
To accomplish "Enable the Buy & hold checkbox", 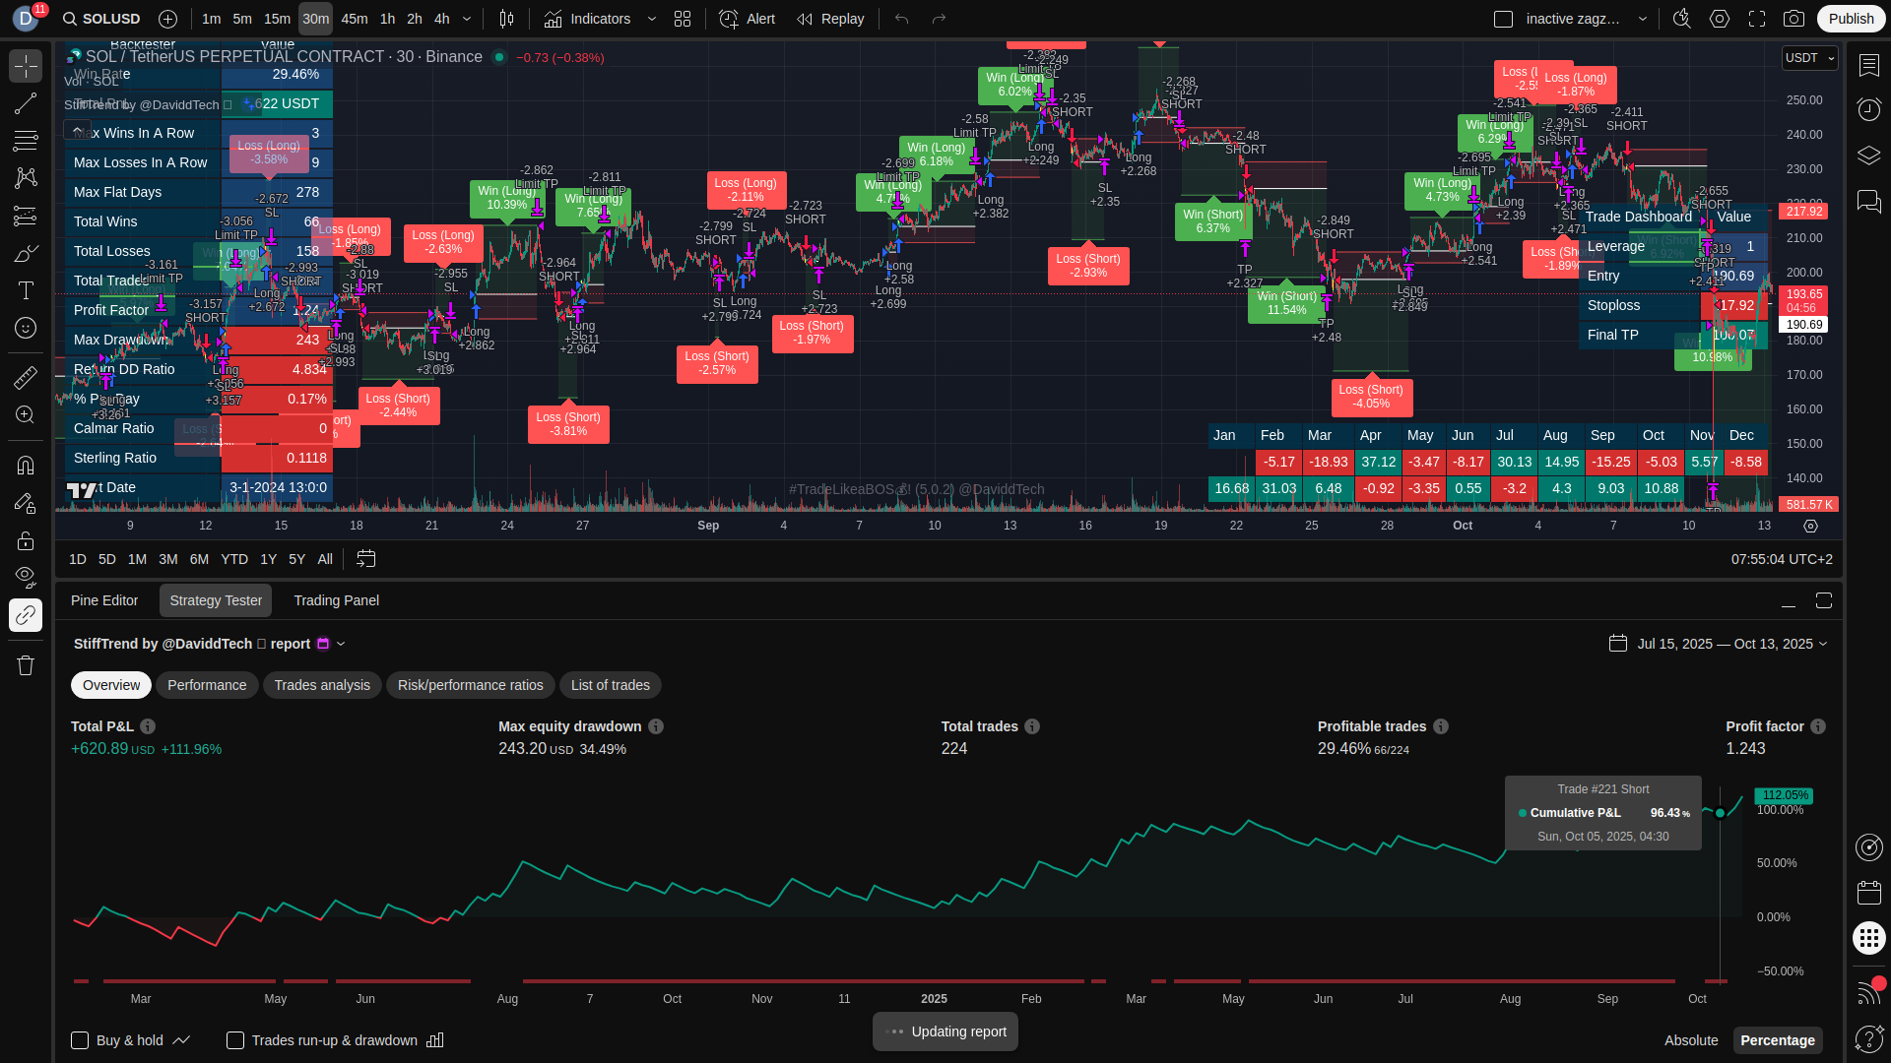I will click(80, 1040).
